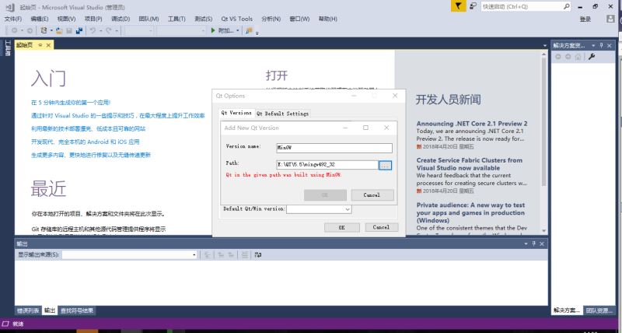
Task: Click Solution Explorer wrench properties icon
Action: point(592,57)
